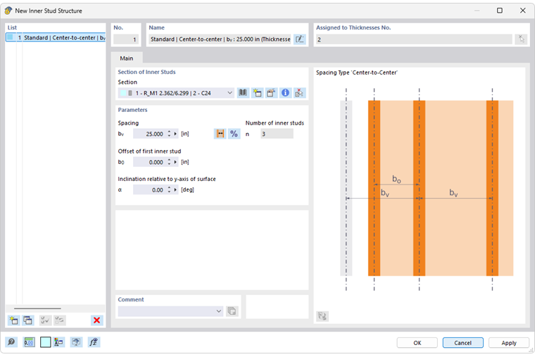Click the cyan color swatch bottom bar
Screen dimensions: 535x357
coord(45,342)
